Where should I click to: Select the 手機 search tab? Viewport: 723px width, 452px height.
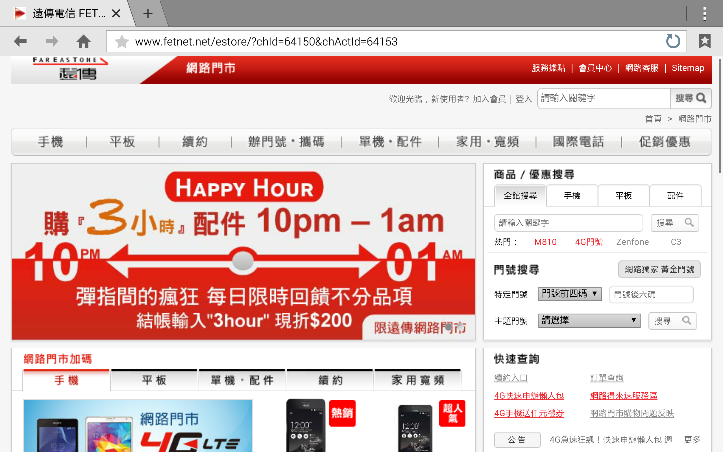click(x=572, y=195)
